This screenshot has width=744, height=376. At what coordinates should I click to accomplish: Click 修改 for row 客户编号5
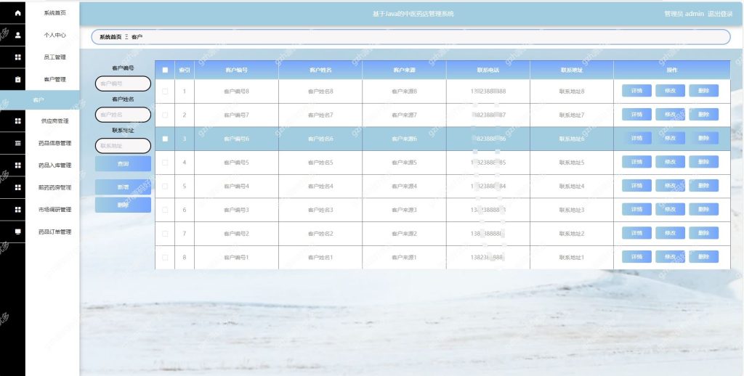coord(670,162)
